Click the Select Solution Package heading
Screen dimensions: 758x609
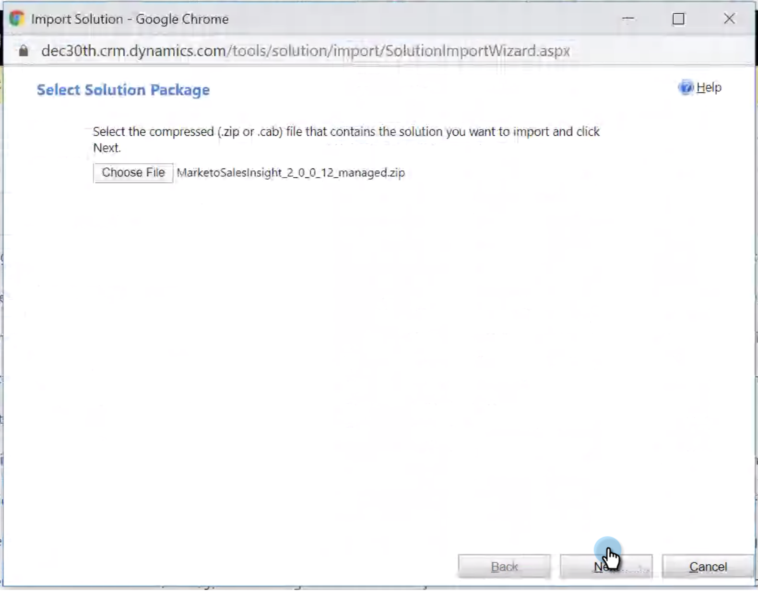[123, 90]
